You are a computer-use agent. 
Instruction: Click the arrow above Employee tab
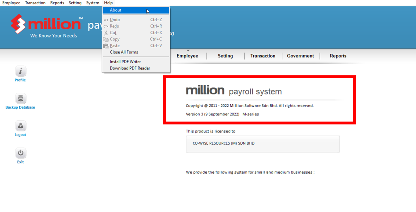188,50
